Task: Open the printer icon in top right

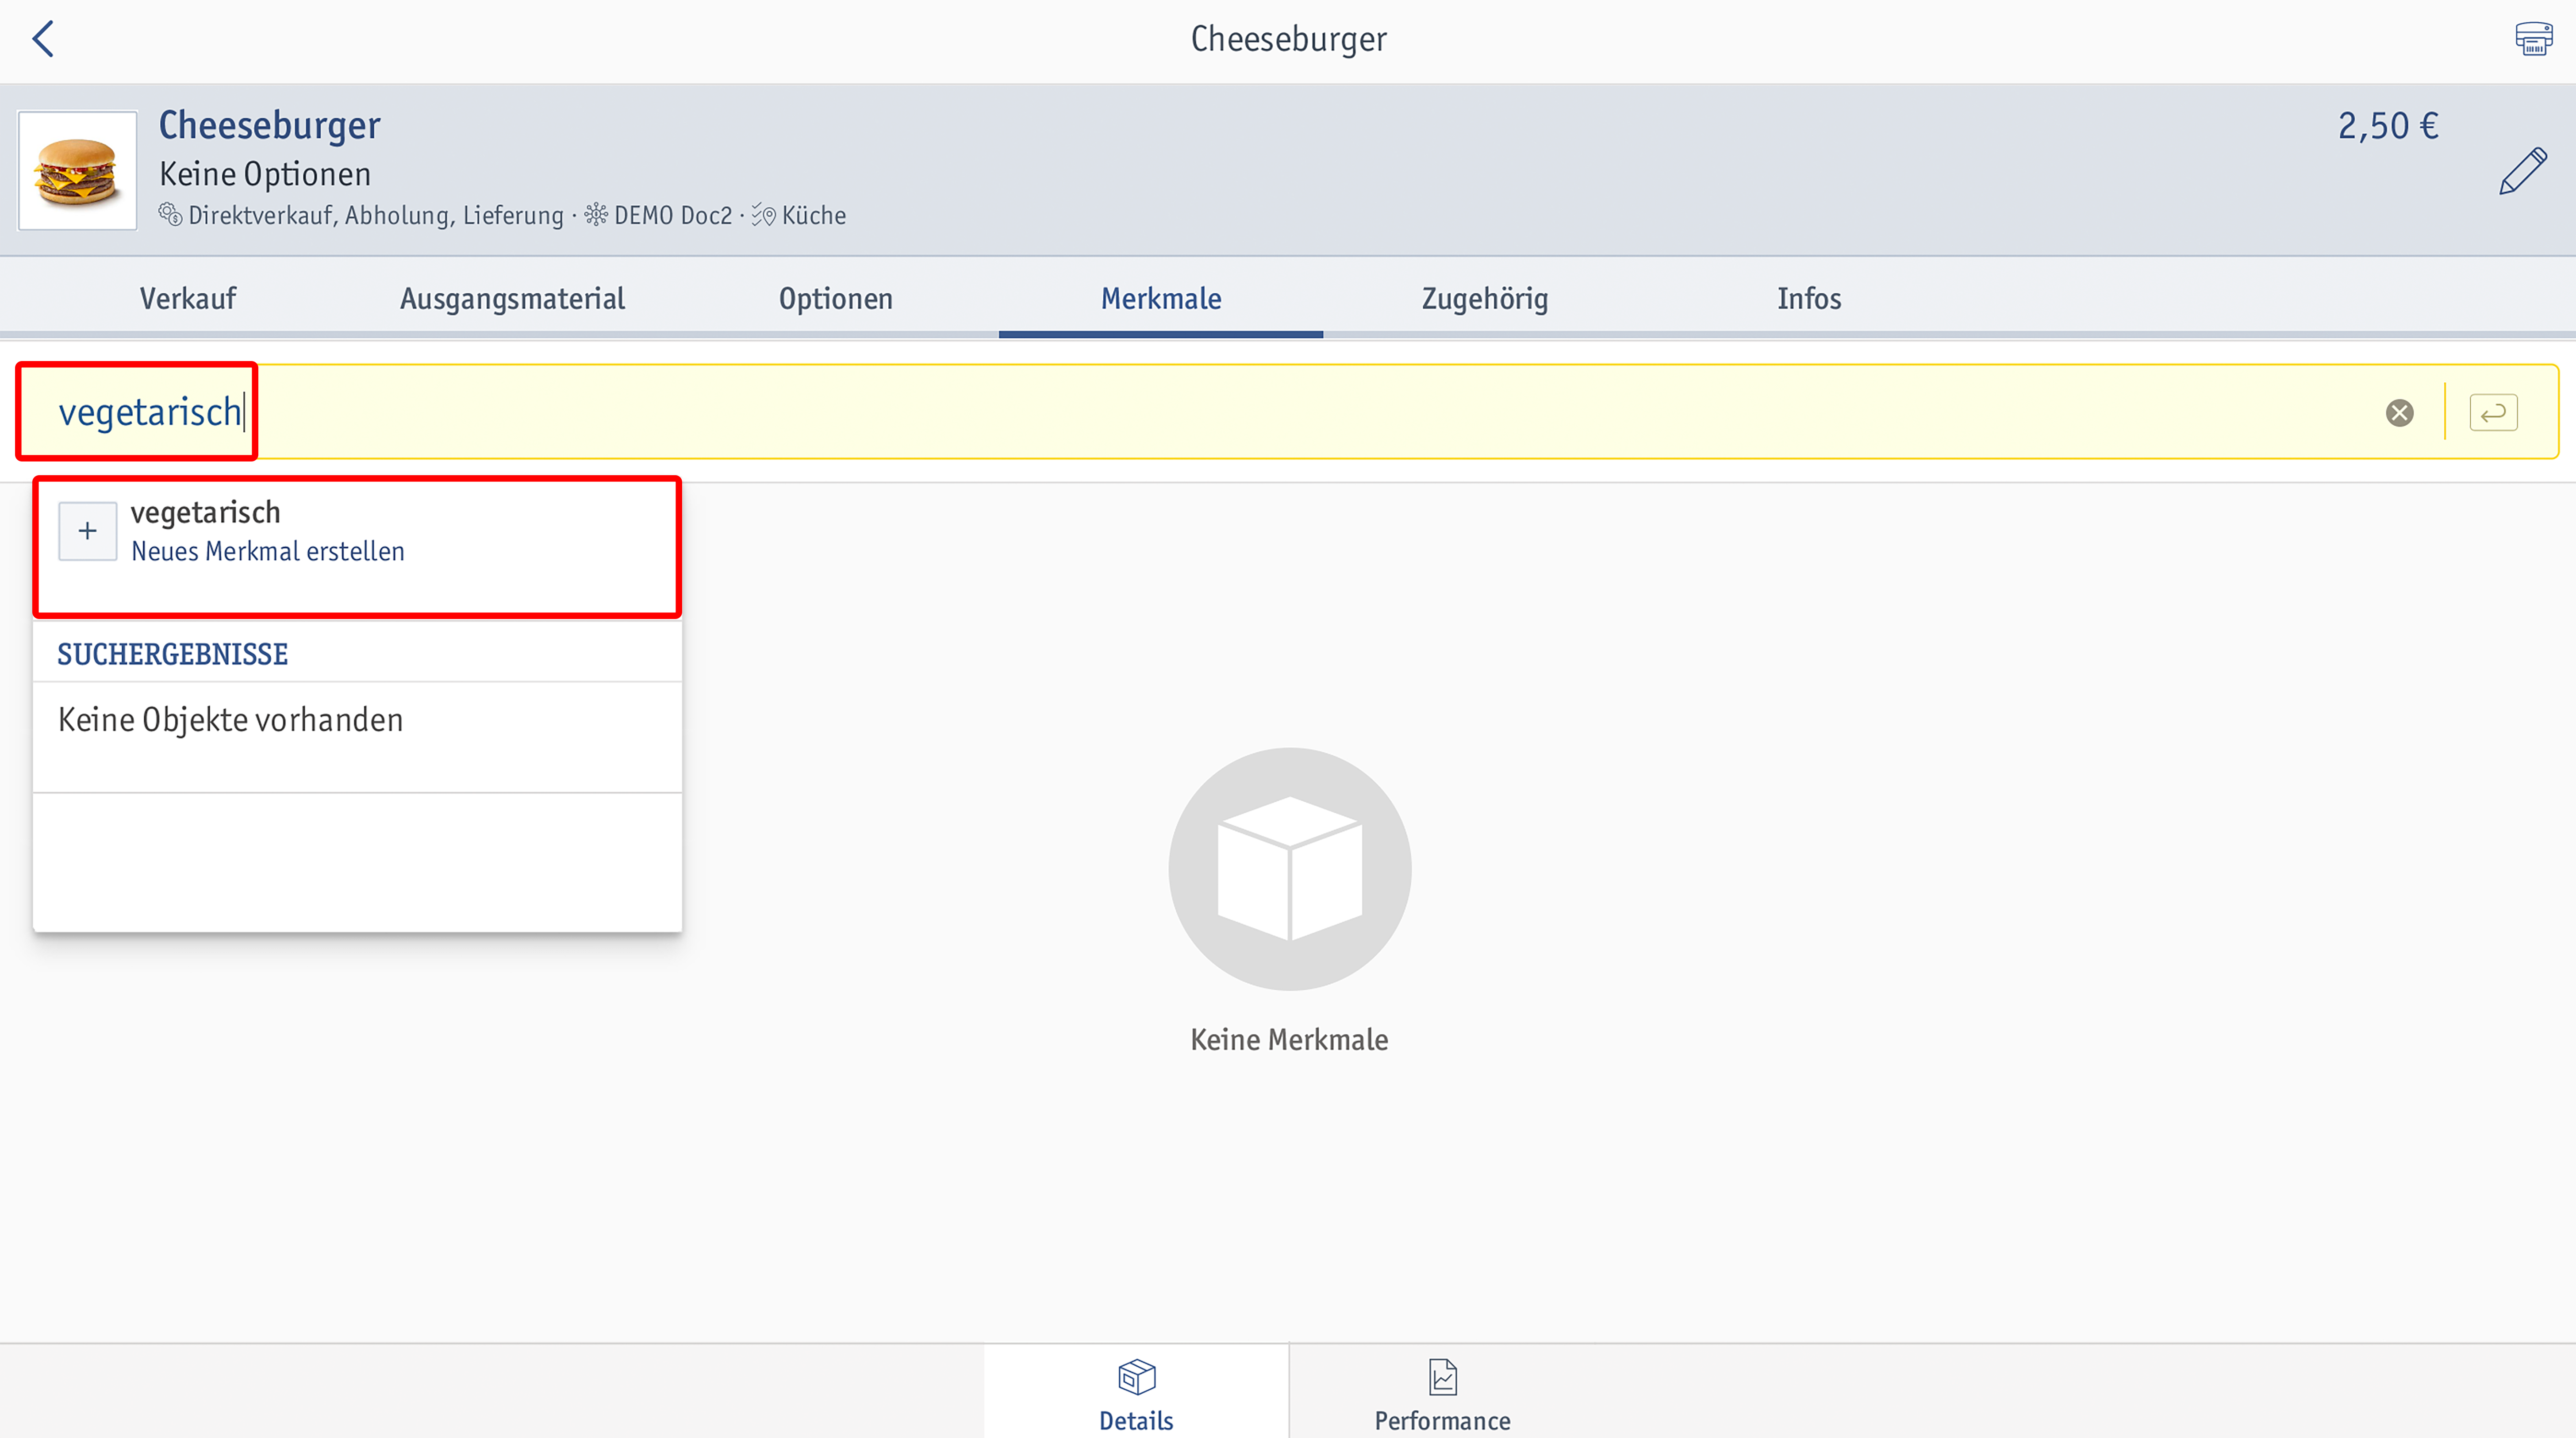Action: [x=2533, y=39]
